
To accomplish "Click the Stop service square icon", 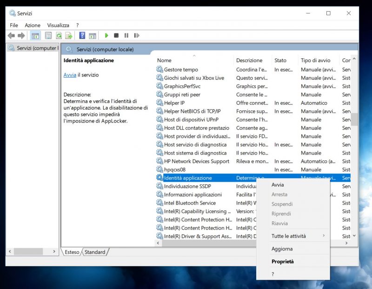I will click(116, 36).
